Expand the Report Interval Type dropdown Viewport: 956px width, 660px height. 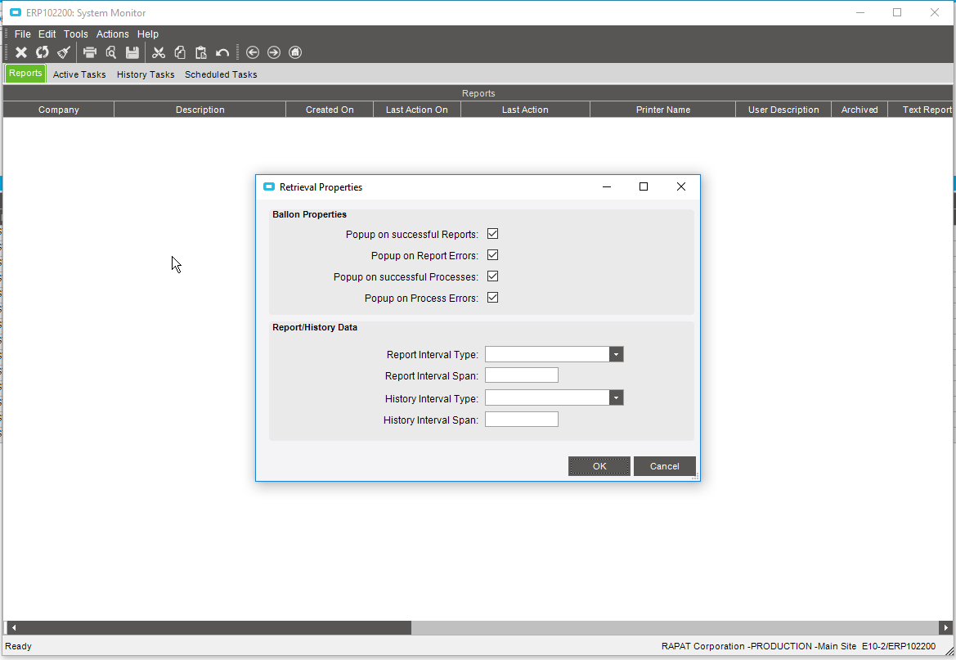click(x=616, y=354)
